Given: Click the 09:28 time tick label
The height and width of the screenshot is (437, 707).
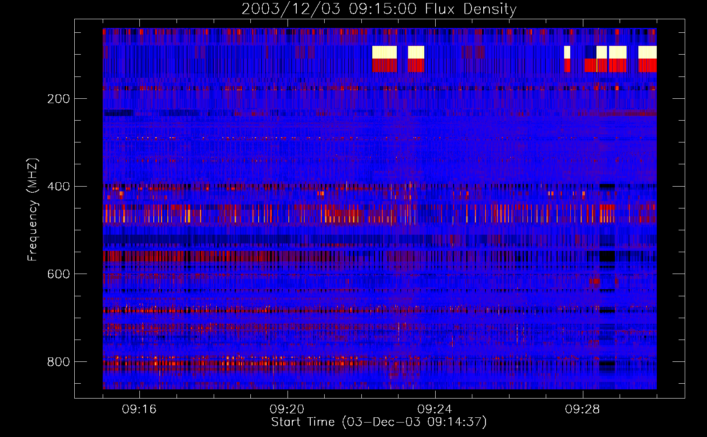Looking at the screenshot, I should pyautogui.click(x=582, y=409).
